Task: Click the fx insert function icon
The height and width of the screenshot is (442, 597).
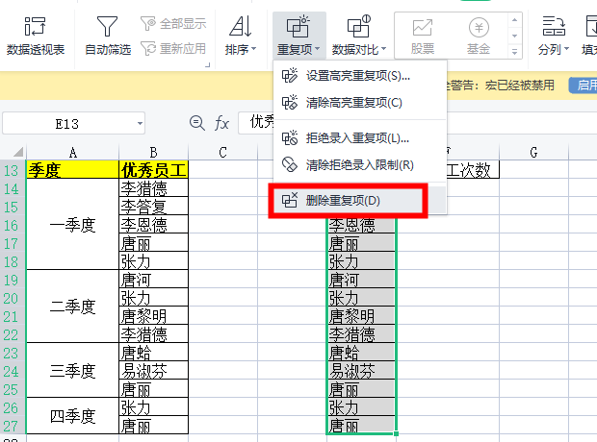Action: click(221, 123)
